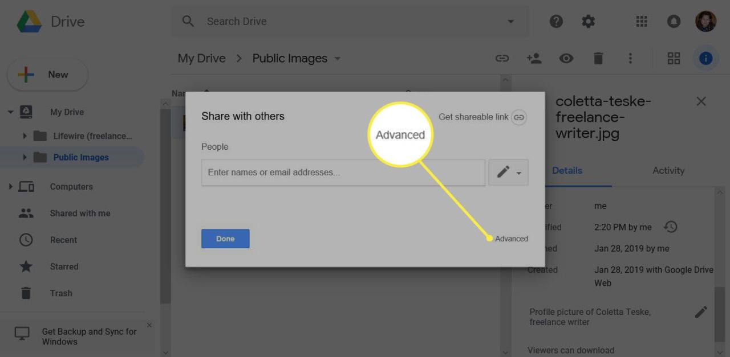Image resolution: width=730 pixels, height=357 pixels.
Task: Switch to grid view layout
Action: click(674, 58)
